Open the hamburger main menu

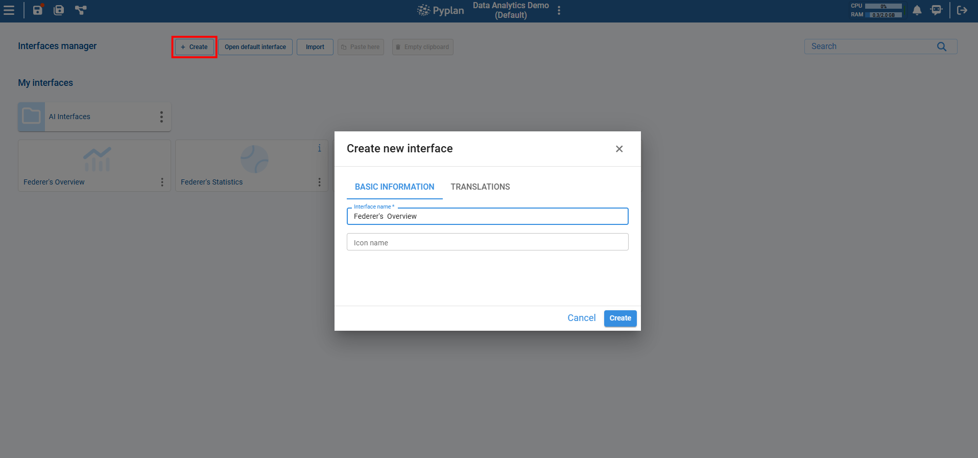click(9, 10)
